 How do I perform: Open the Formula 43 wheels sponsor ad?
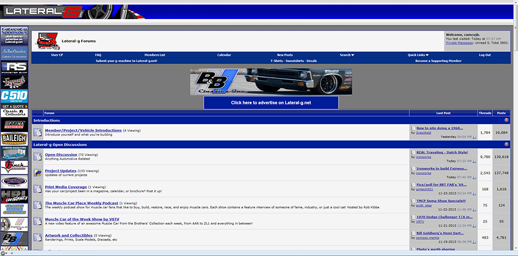point(14,224)
